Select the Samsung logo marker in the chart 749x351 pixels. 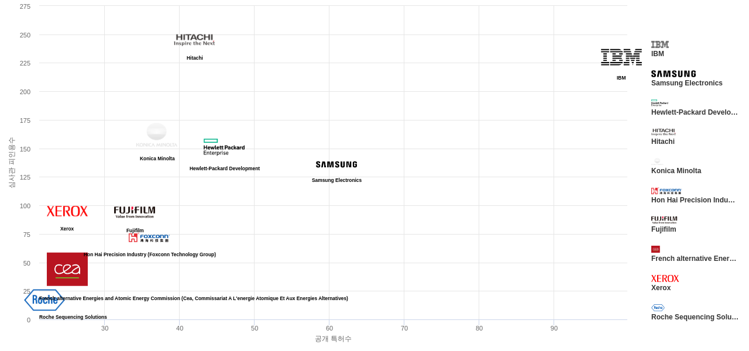pos(336,164)
